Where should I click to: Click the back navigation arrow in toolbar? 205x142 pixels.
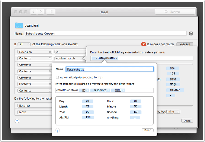[x=34, y=12]
